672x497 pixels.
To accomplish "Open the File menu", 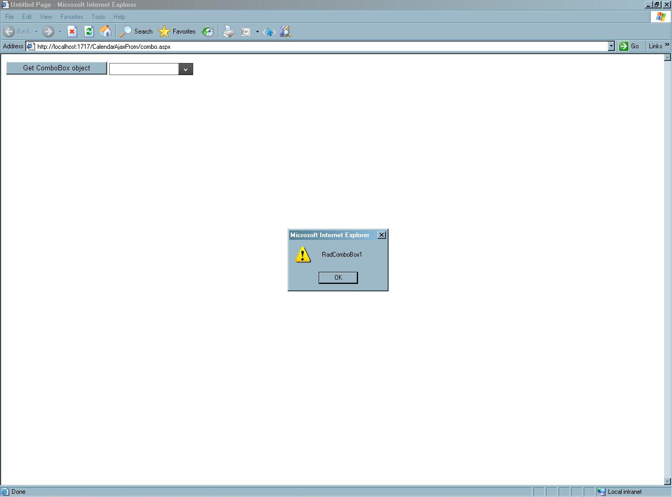I will [x=10, y=17].
